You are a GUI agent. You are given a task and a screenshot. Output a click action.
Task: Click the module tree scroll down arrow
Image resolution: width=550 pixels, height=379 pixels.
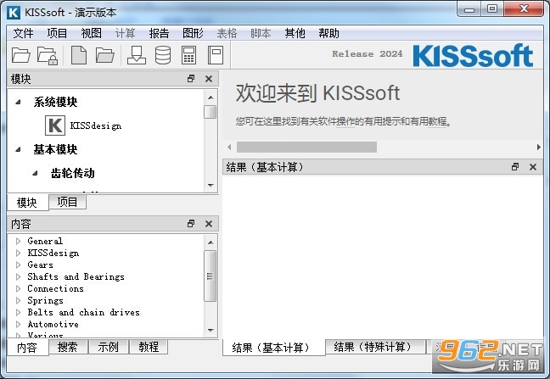pos(210,185)
